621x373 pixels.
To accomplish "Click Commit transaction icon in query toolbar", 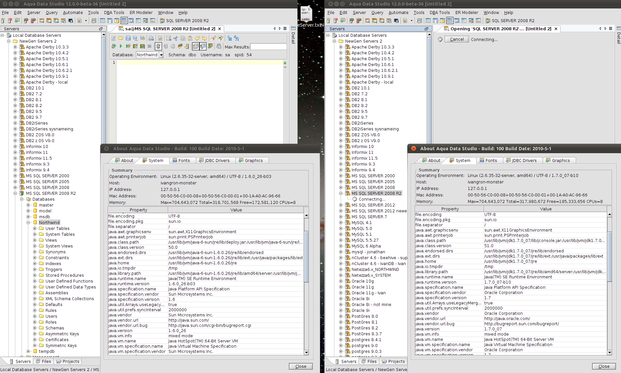I will click(166, 47).
